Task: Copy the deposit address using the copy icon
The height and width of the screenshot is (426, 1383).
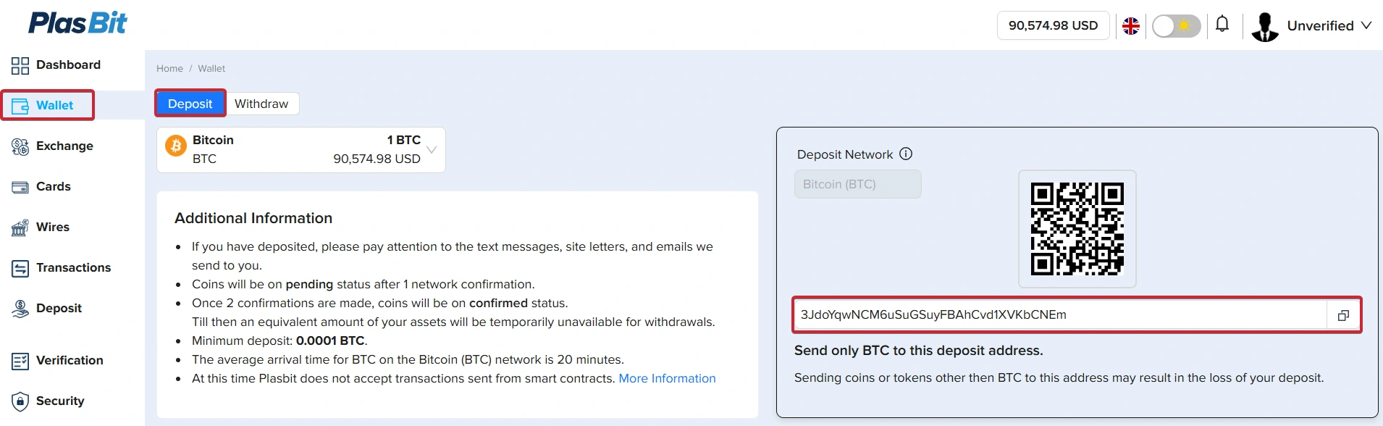Action: coord(1344,314)
